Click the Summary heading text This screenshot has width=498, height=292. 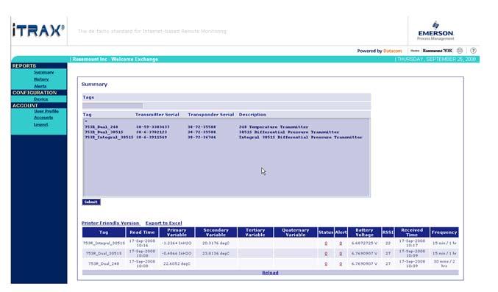coord(94,84)
